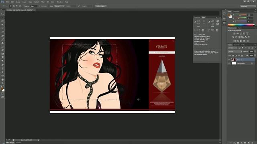The height and width of the screenshot is (144, 257).
Task: Select the Ellipse shape tool
Action: pyautogui.click(x=2, y=76)
